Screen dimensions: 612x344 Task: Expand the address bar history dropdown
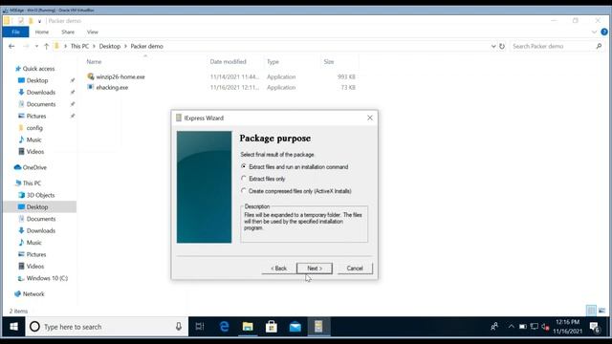tap(493, 46)
